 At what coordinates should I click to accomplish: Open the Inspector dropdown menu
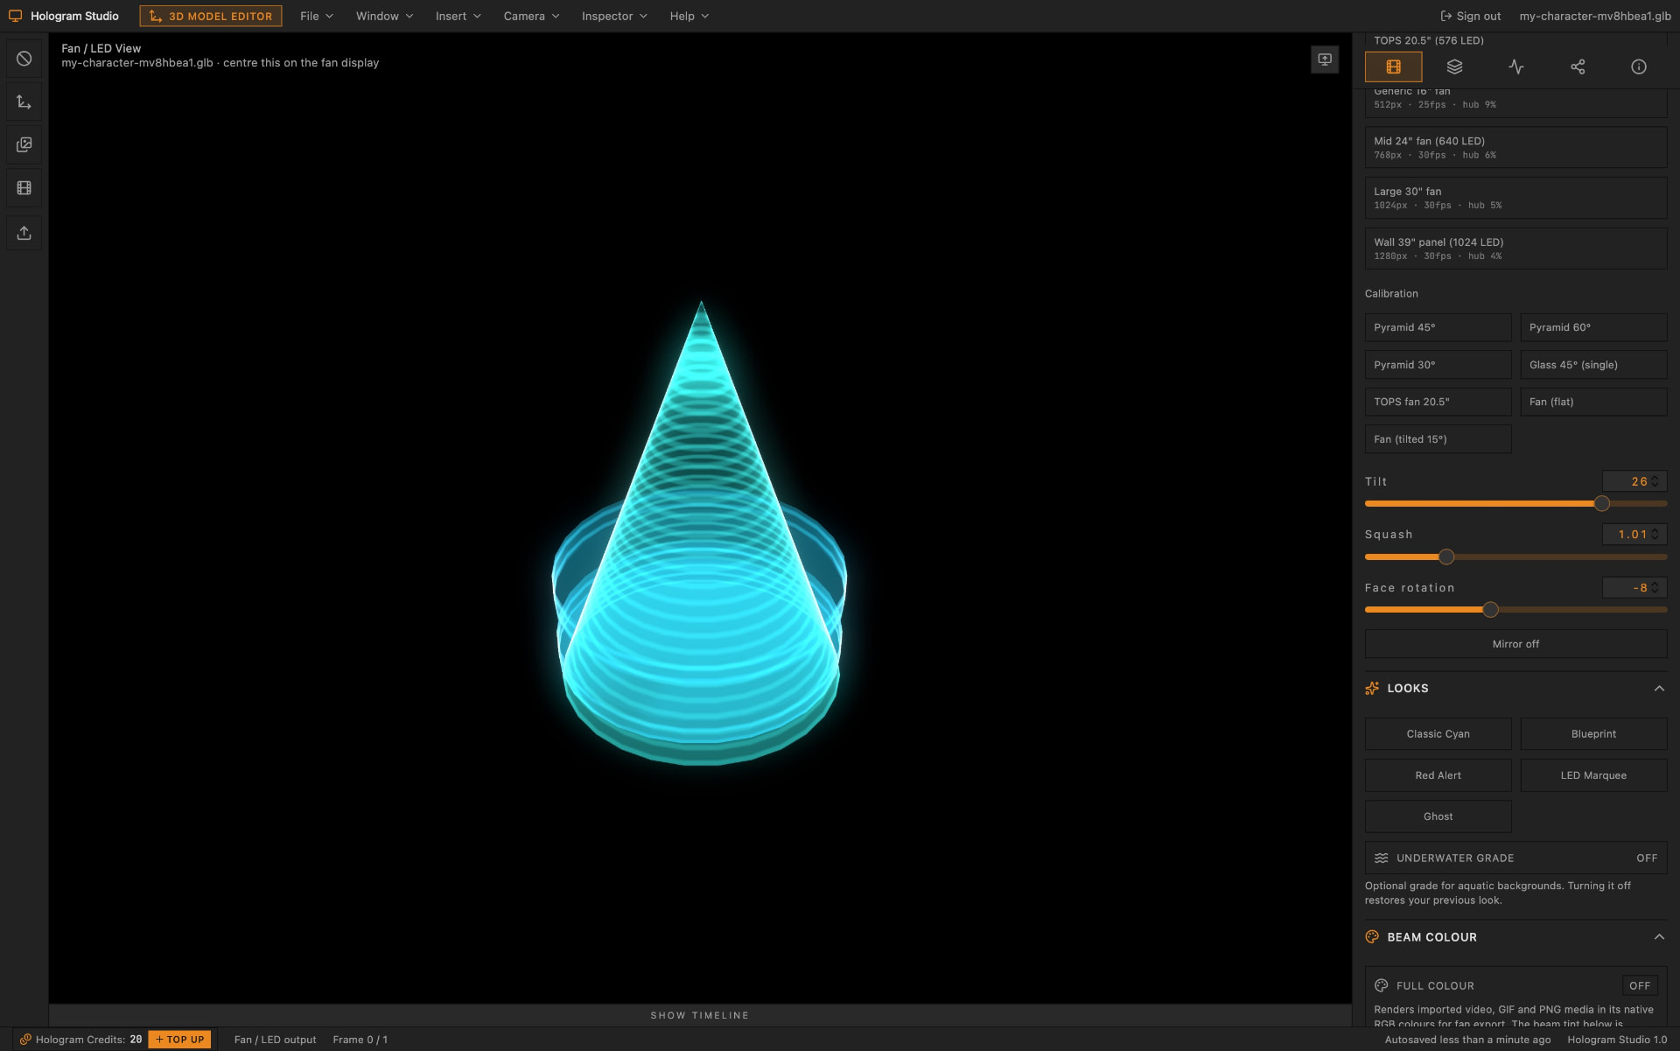point(614,16)
